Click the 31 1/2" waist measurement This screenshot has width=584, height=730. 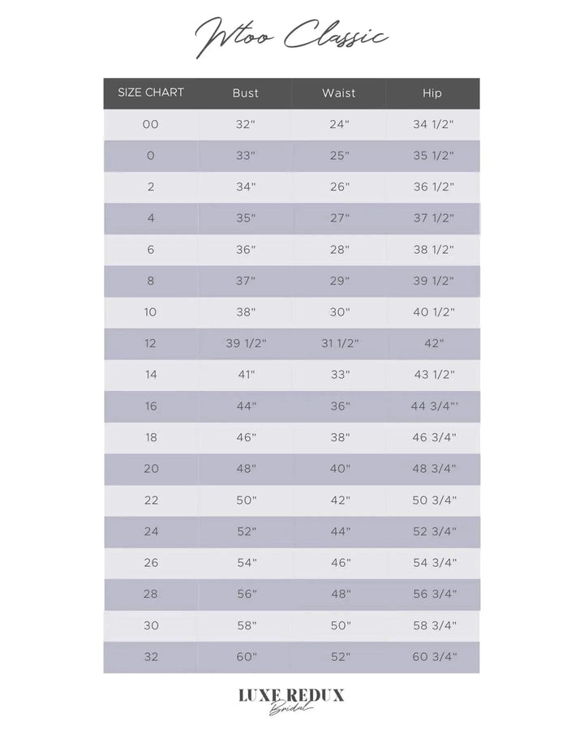coord(339,343)
